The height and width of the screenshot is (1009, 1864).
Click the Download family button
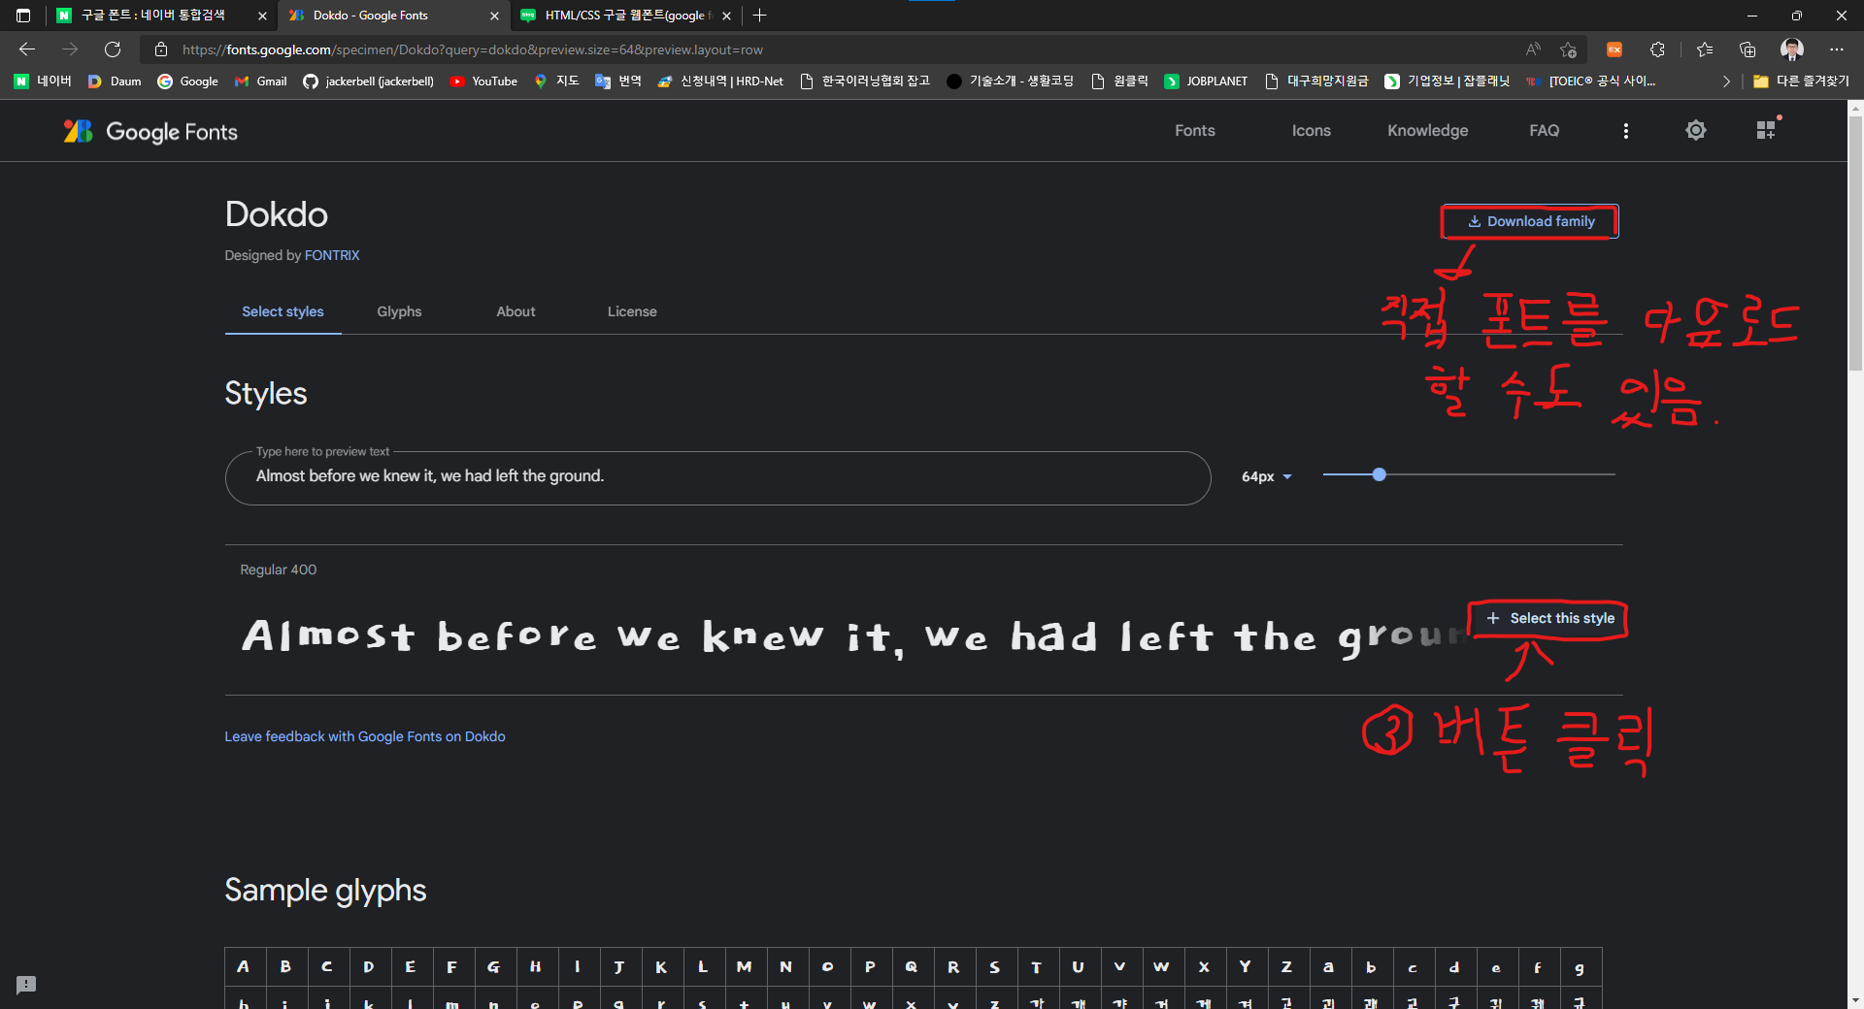pos(1530,221)
